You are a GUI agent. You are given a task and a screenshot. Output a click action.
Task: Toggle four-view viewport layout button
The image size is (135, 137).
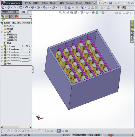pos(67,131)
